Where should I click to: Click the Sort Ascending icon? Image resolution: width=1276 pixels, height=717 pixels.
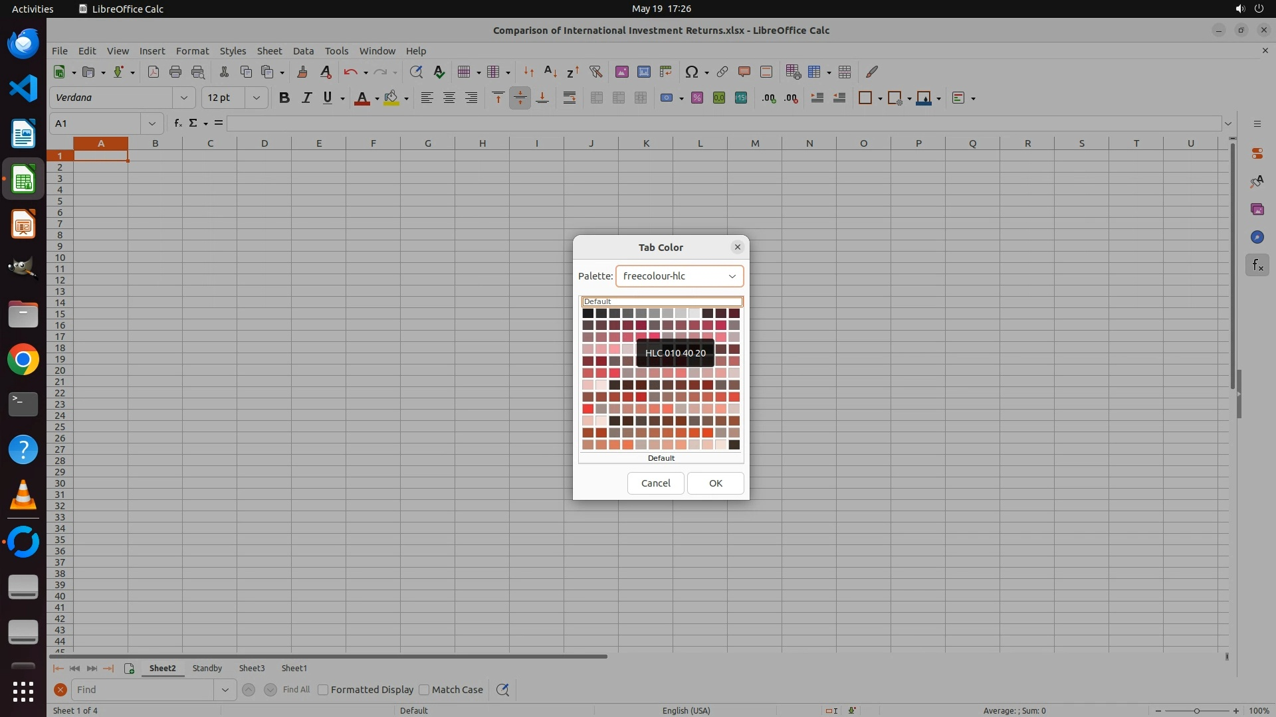[550, 72]
